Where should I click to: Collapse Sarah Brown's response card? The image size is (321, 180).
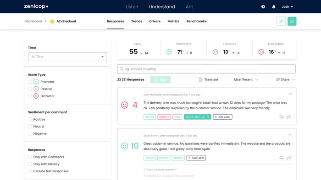pos(290,135)
